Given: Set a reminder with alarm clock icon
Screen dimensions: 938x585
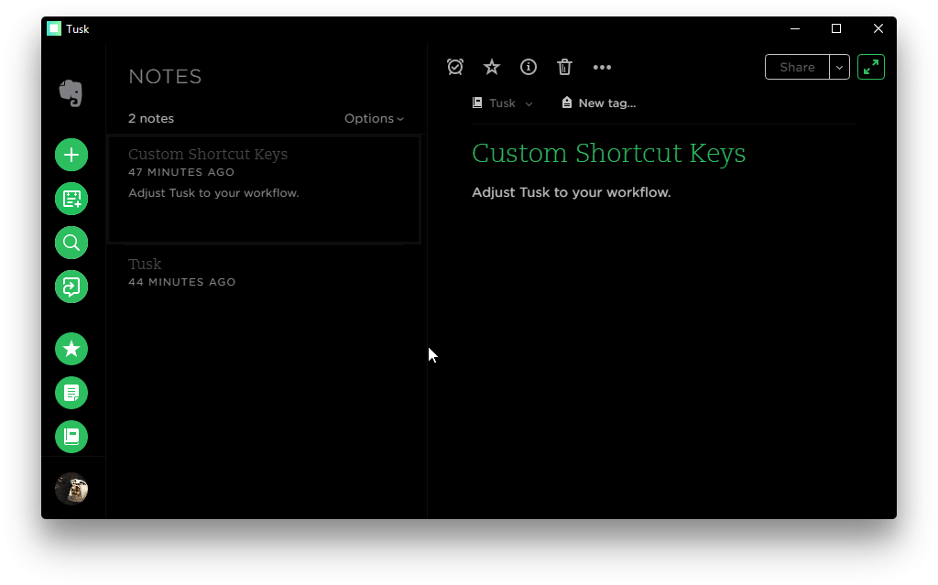Looking at the screenshot, I should [x=455, y=67].
